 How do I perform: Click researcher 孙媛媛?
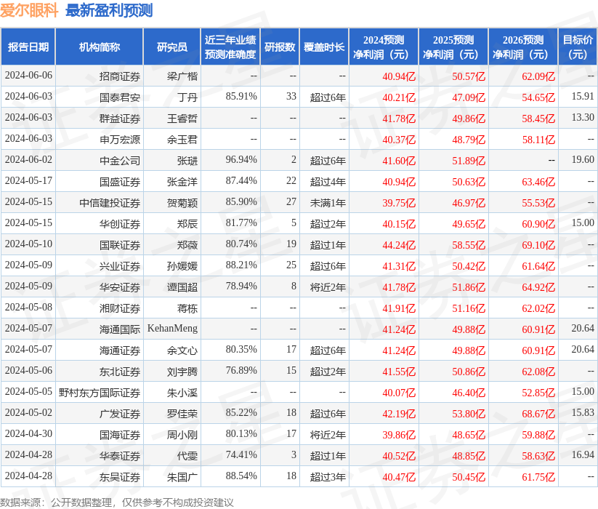tap(182, 266)
